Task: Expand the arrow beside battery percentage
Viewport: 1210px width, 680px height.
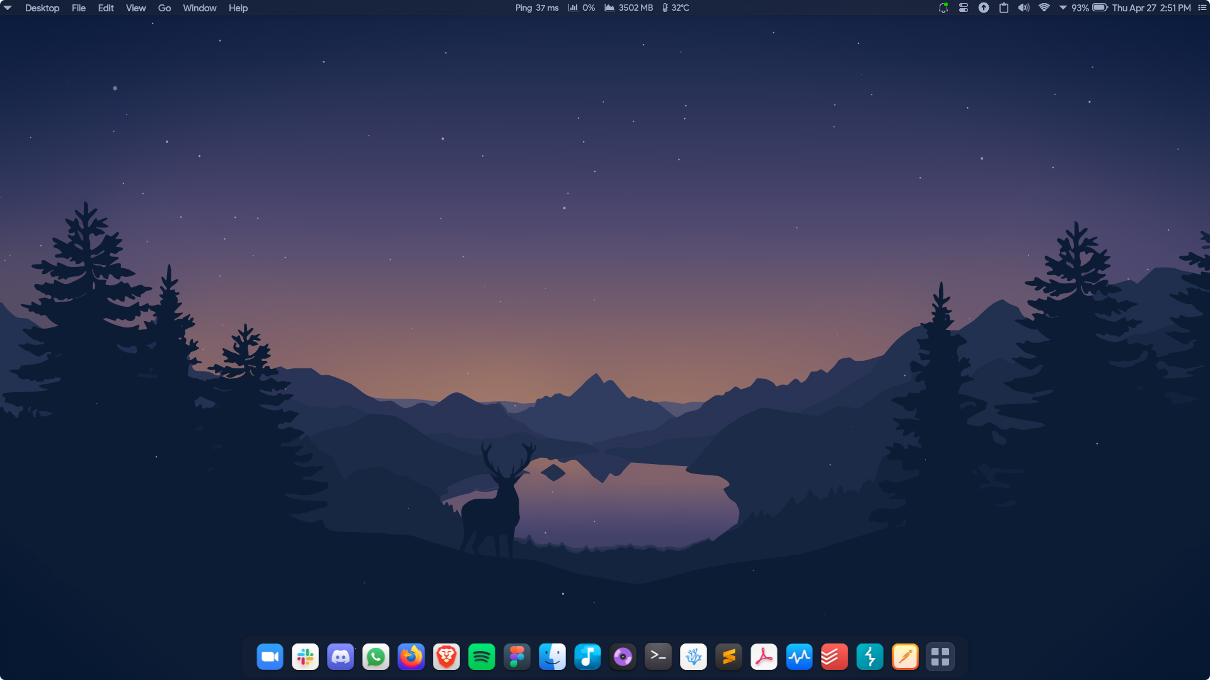Action: pos(1063,8)
